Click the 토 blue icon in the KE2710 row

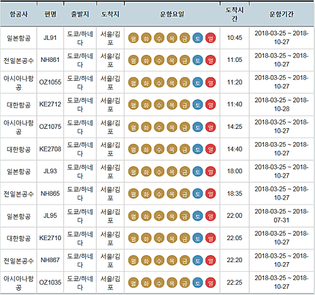[x=198, y=238]
